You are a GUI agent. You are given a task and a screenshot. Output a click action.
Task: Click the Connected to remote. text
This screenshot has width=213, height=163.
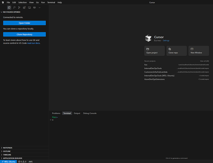click(13, 17)
